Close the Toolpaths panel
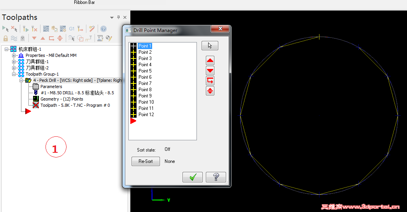Viewport: 407px width, 212px height. point(125,18)
